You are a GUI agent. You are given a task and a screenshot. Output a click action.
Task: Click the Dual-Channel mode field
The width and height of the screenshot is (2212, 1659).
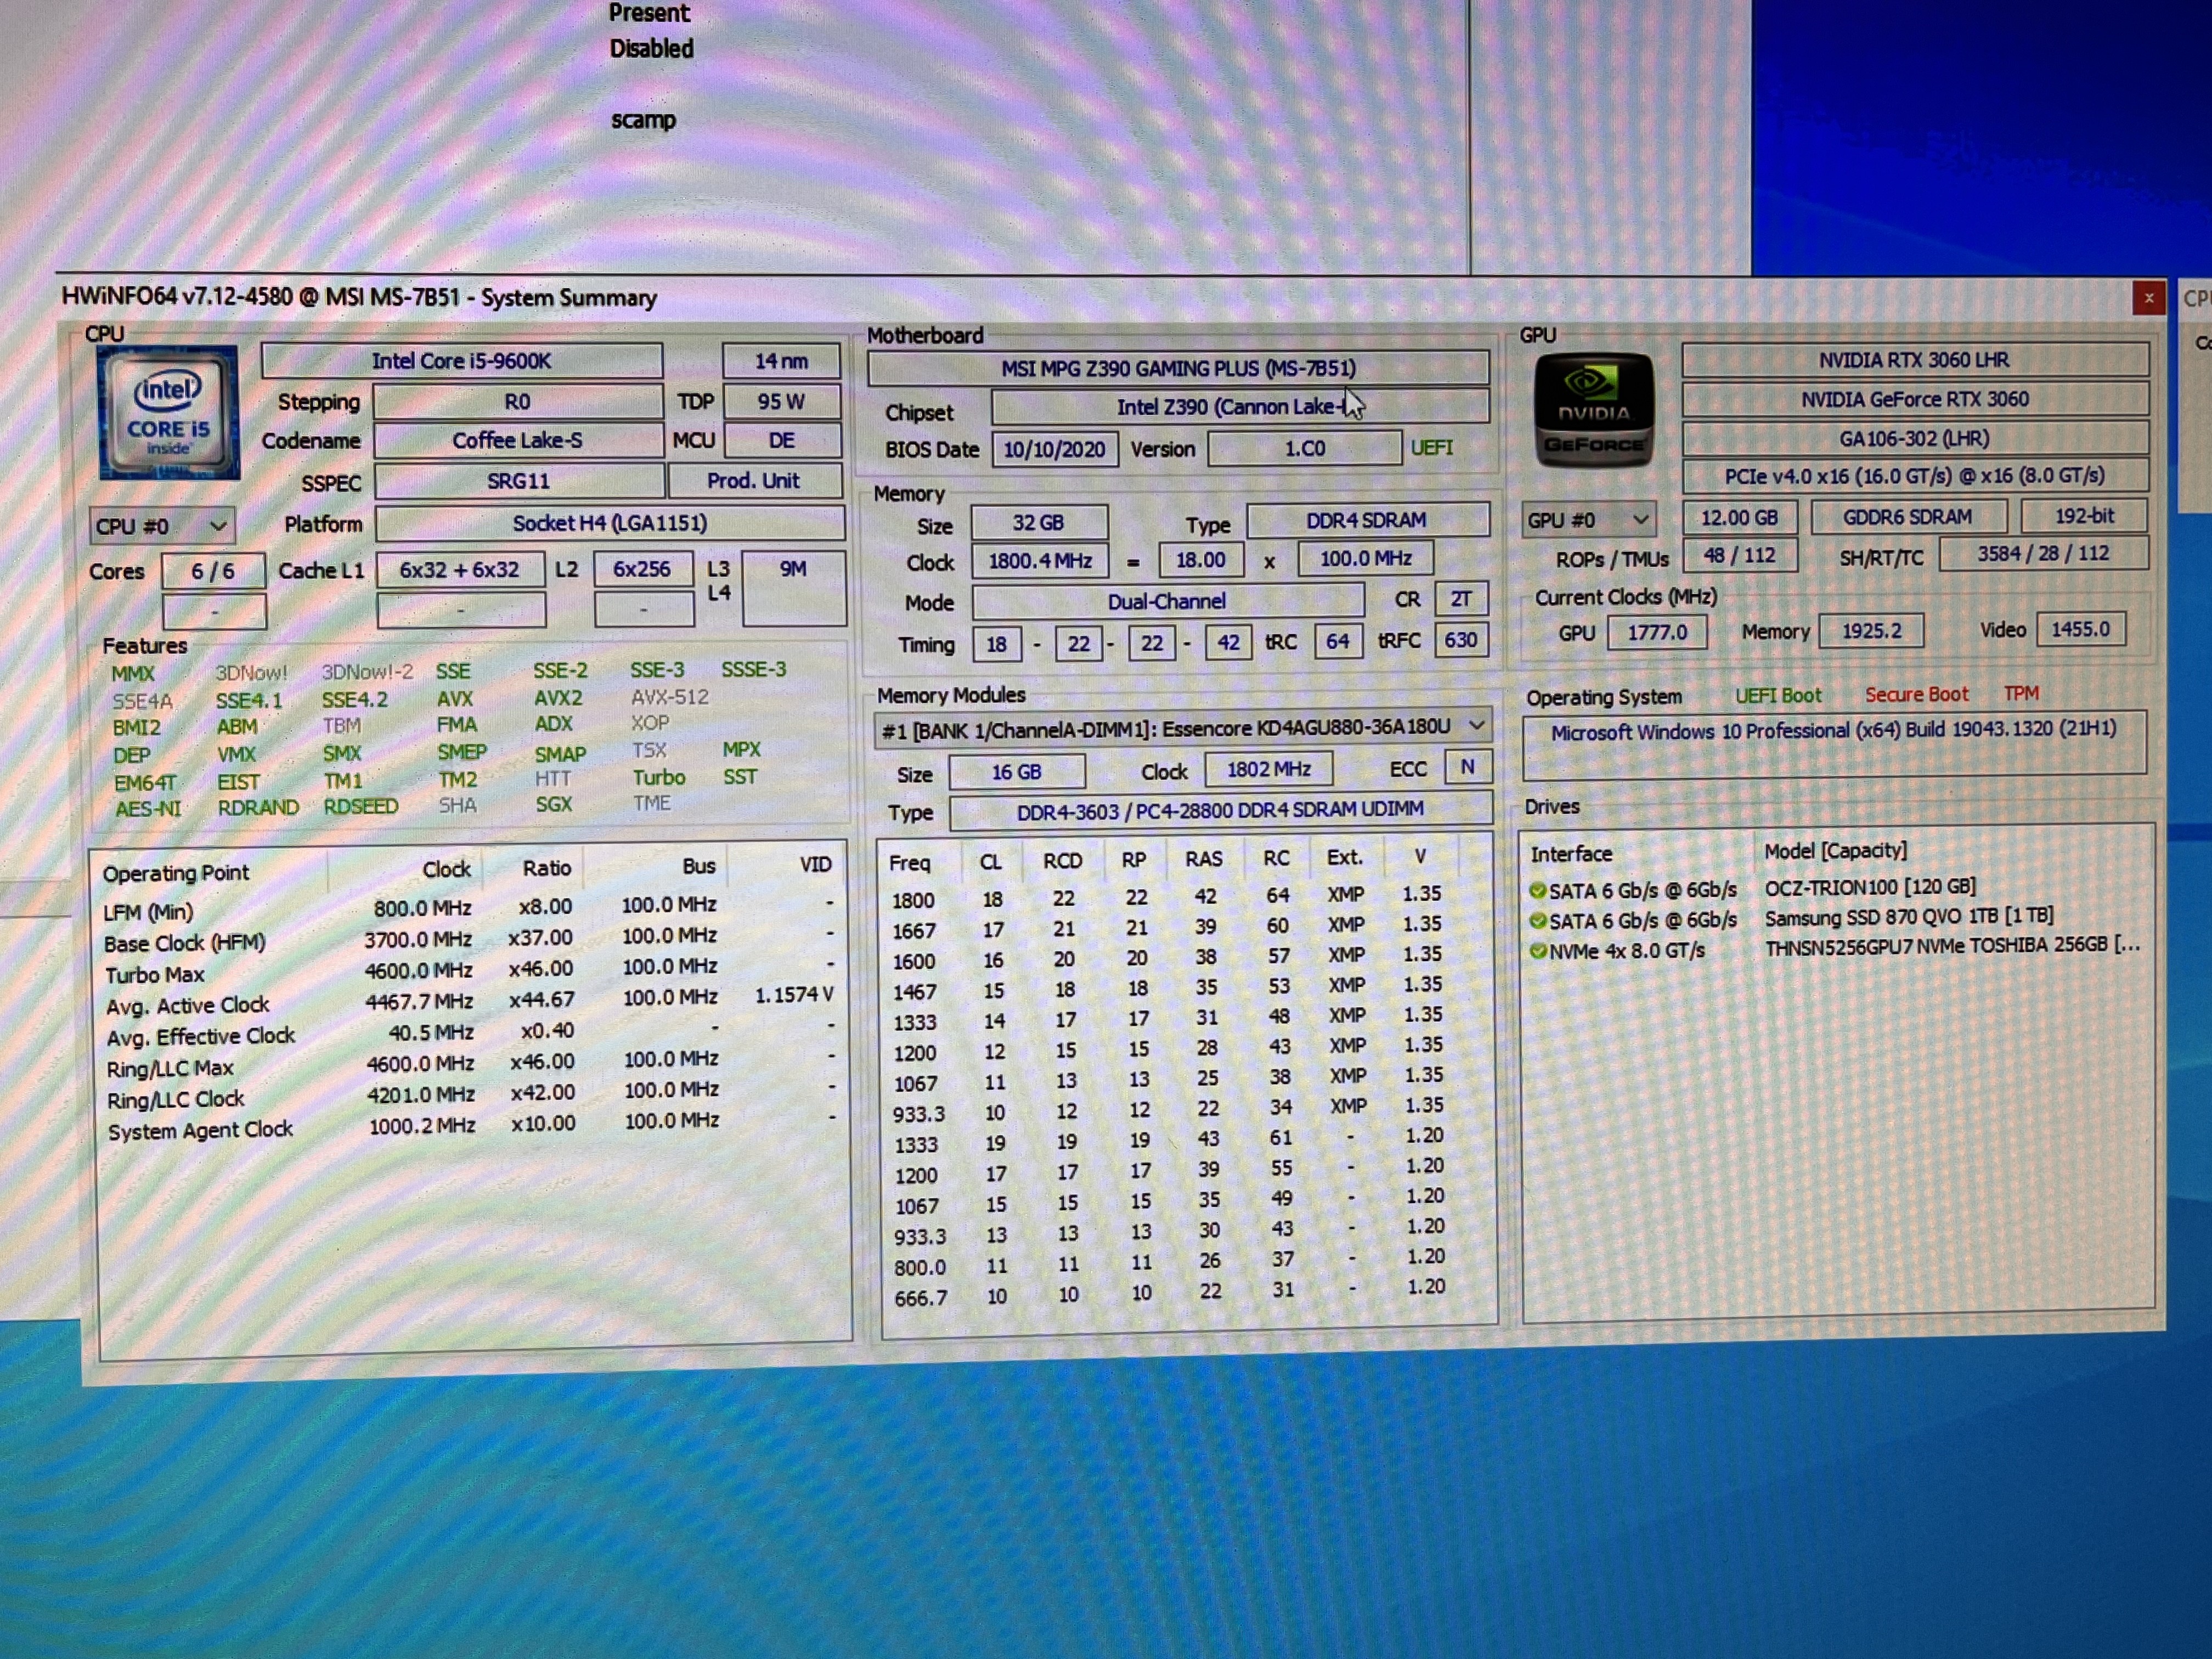1167,602
